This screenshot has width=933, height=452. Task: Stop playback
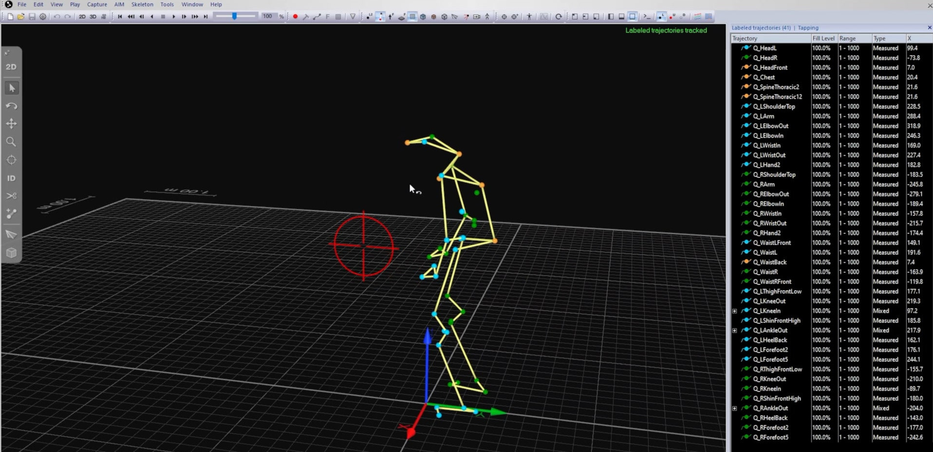click(x=163, y=17)
